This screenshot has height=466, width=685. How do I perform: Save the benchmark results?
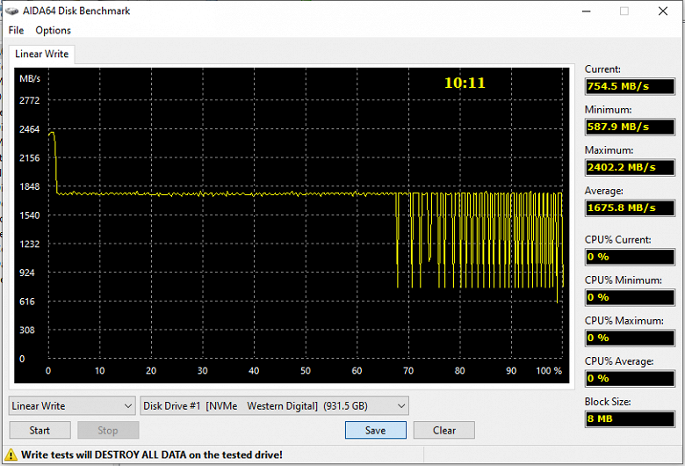click(375, 430)
